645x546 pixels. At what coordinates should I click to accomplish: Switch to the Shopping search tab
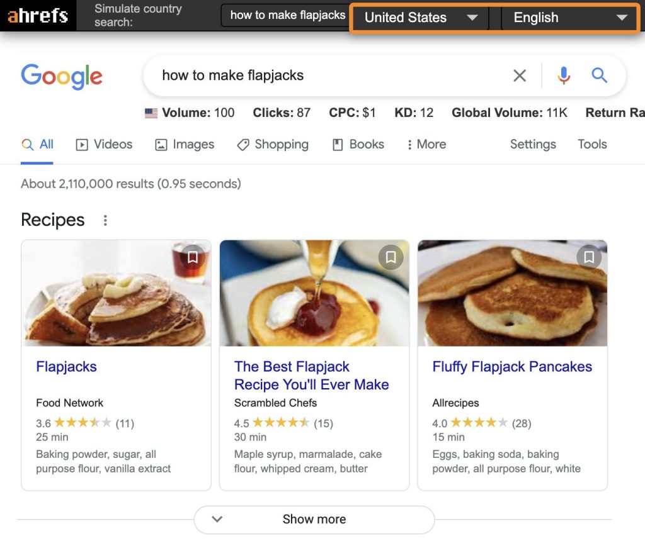273,144
